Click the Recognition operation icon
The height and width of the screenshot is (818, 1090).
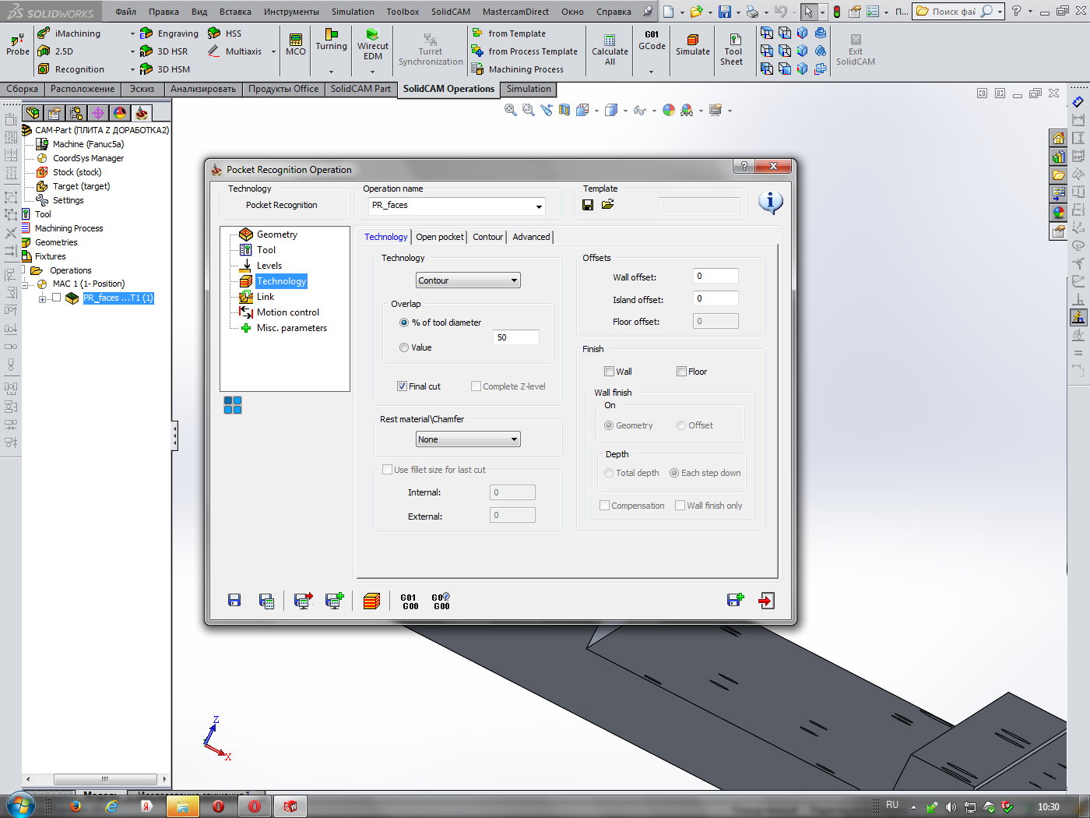[44, 69]
